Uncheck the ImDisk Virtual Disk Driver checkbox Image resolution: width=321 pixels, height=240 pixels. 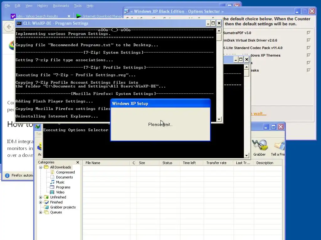point(308,40)
